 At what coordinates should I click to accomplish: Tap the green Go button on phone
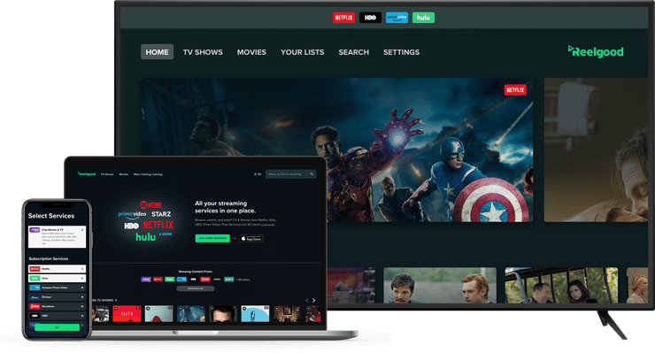point(57,327)
